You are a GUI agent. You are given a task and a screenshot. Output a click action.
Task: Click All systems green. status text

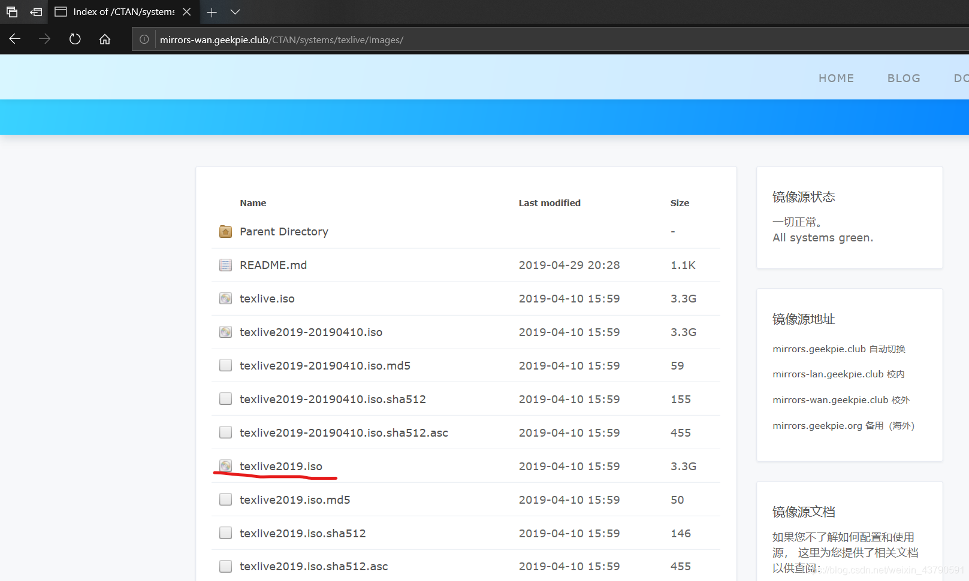(x=823, y=237)
